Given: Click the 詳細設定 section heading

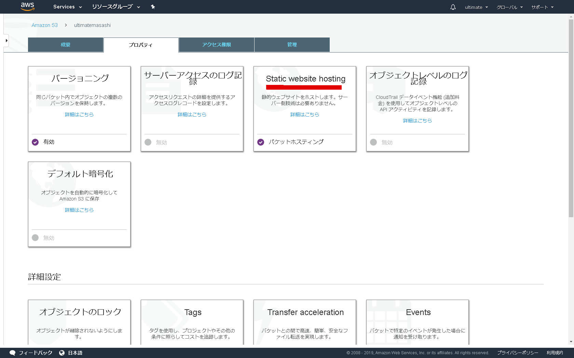Looking at the screenshot, I should click(44, 277).
